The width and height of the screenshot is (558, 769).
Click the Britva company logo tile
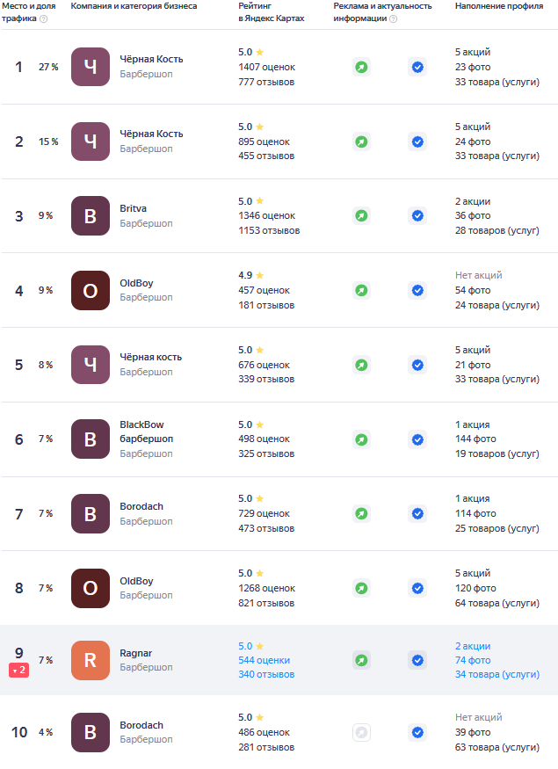pyautogui.click(x=91, y=215)
